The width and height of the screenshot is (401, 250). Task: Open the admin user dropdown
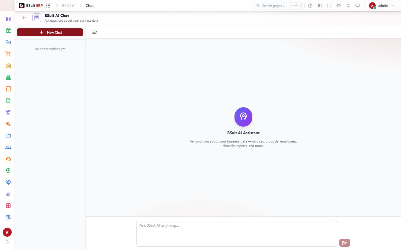point(382,6)
